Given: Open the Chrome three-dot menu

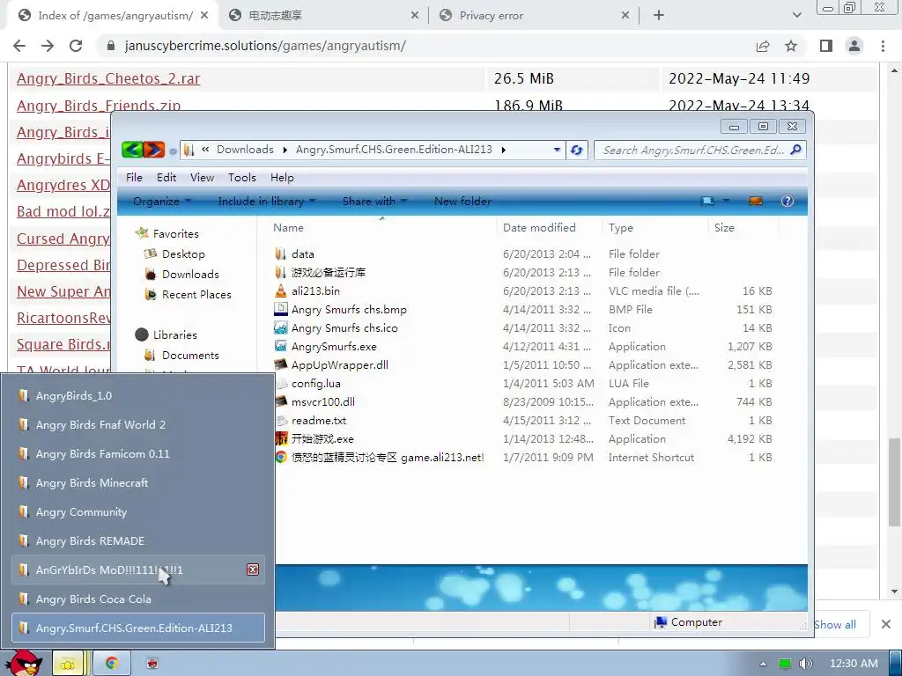Looking at the screenshot, I should [883, 46].
